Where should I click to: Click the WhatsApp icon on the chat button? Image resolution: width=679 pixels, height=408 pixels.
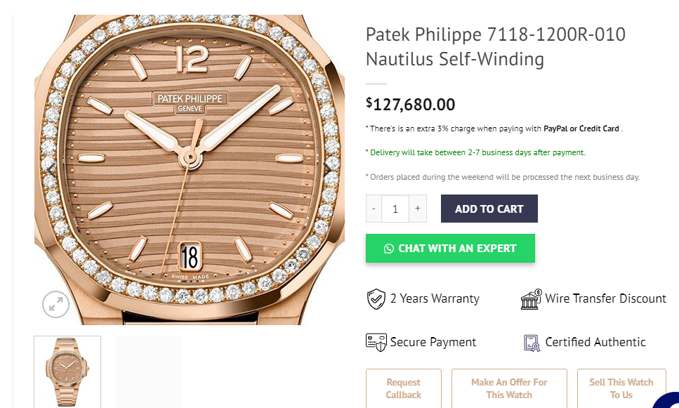(x=389, y=249)
